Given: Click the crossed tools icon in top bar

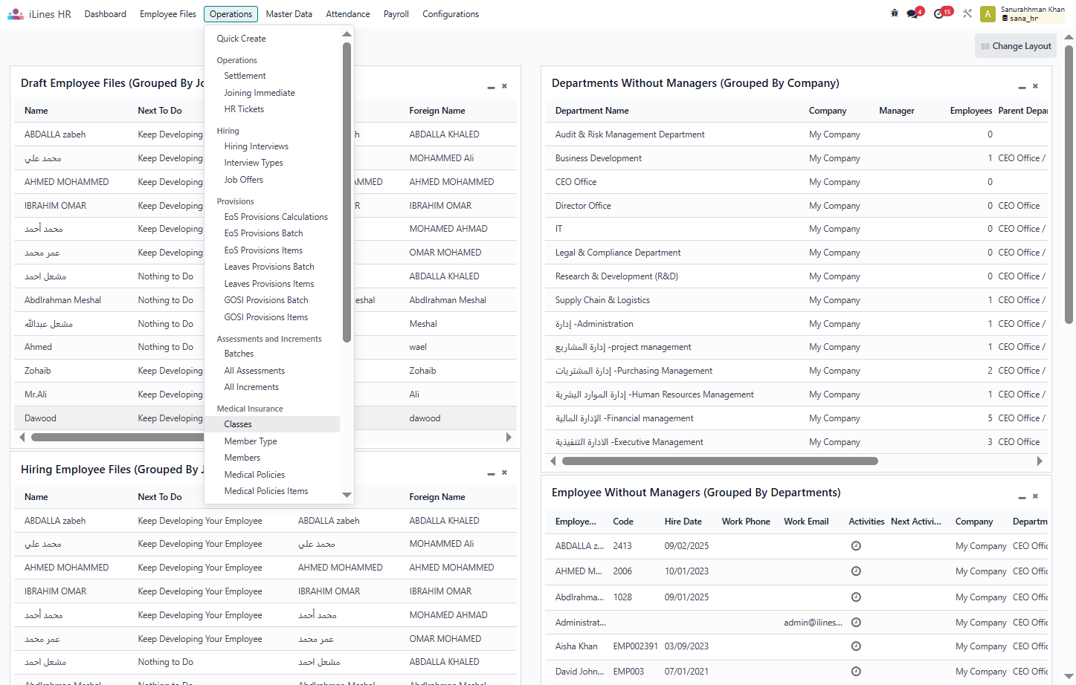Looking at the screenshot, I should 967,13.
